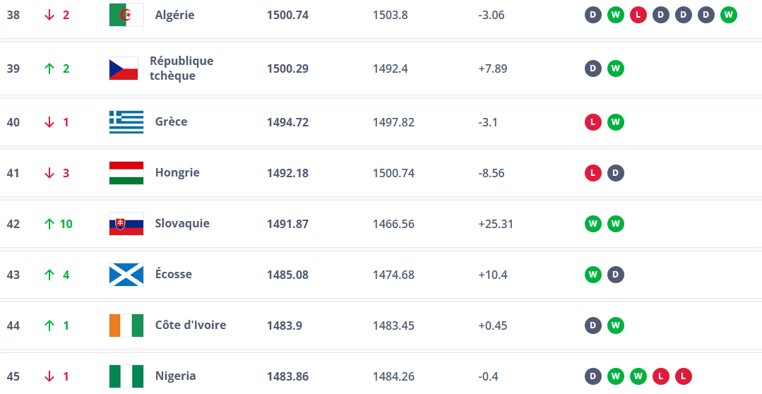Click the Hongrie flag icon
The width and height of the screenshot is (762, 394).
tap(126, 173)
